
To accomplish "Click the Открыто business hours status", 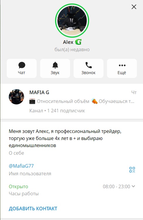I will pyautogui.click(x=18, y=186).
